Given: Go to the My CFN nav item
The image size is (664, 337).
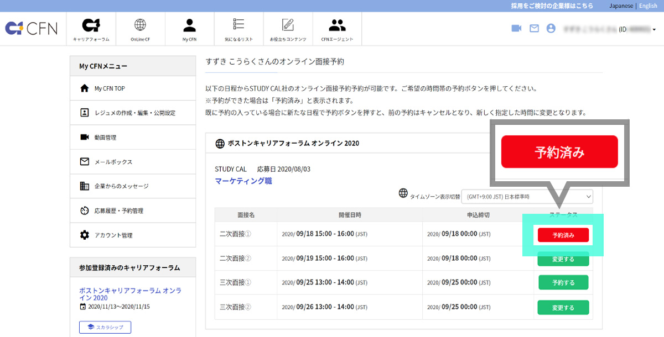Looking at the screenshot, I should (190, 29).
